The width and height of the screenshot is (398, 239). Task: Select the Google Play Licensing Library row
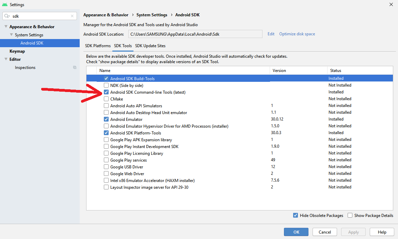pyautogui.click(x=240, y=153)
